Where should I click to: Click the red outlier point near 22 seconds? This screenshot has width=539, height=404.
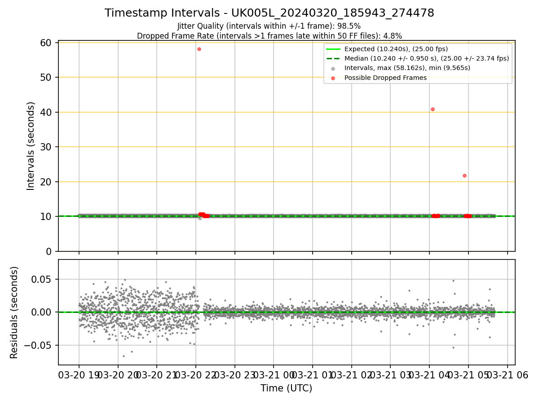click(464, 176)
